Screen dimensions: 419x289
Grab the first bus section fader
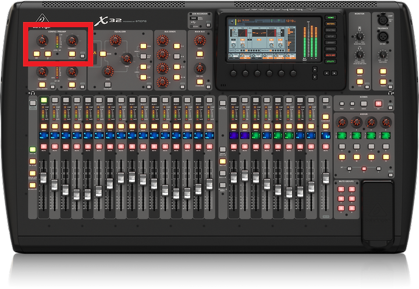pos(234,178)
